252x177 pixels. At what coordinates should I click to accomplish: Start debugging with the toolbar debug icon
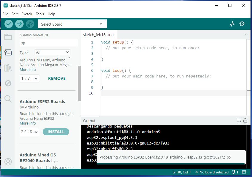(30, 24)
